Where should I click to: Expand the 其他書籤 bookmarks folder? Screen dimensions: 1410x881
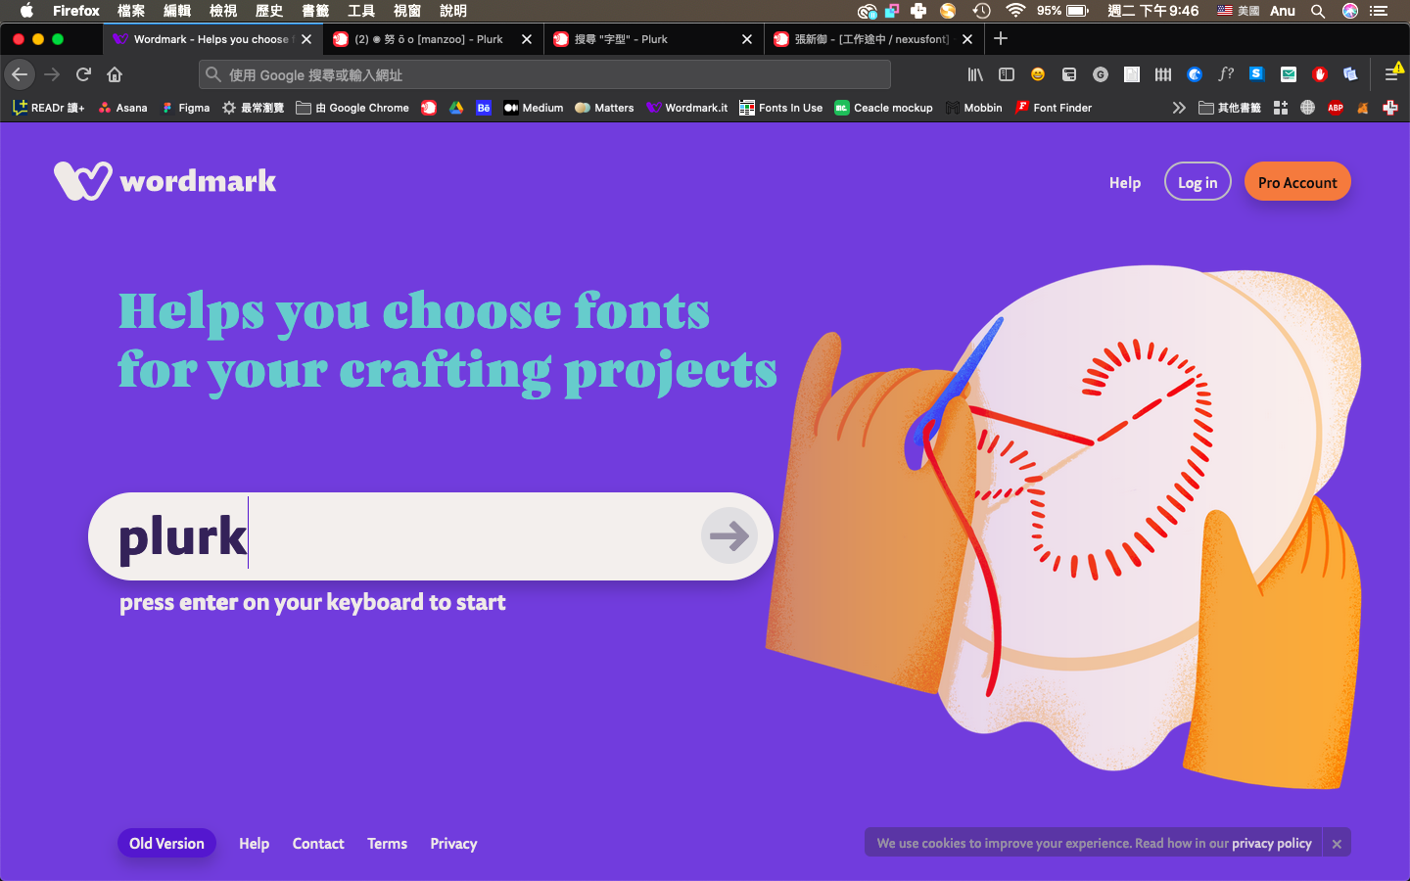click(x=1230, y=108)
